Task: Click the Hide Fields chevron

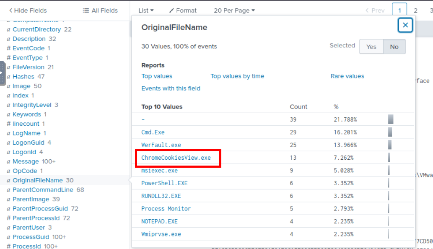Action: coord(10,10)
